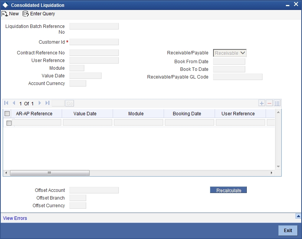Click the Receivable/Payable GL Code field
Screen dimensions: 302x239
pyautogui.click(x=238, y=77)
